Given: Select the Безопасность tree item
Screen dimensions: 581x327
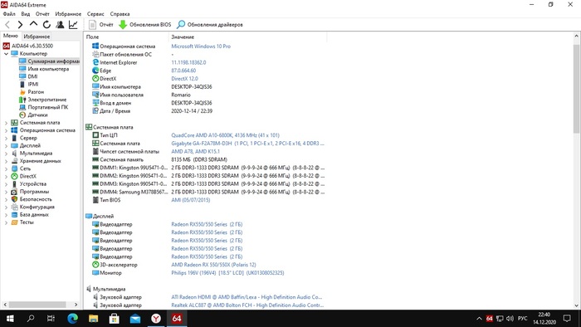Looking at the screenshot, I should coord(32,199).
